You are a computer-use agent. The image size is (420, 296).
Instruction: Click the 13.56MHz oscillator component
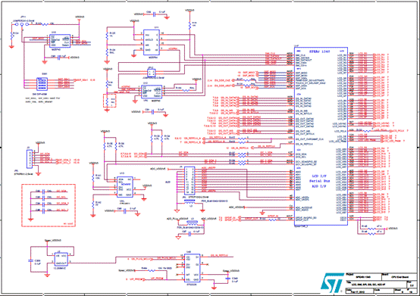[61, 259]
